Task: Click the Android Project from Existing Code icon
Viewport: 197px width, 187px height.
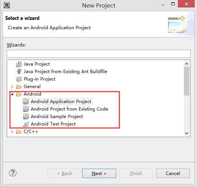Action: pyautogui.click(x=26, y=109)
